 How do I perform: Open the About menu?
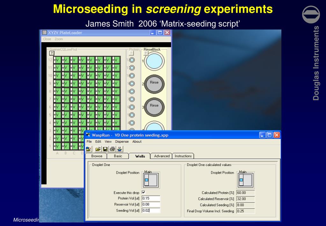[137, 141]
